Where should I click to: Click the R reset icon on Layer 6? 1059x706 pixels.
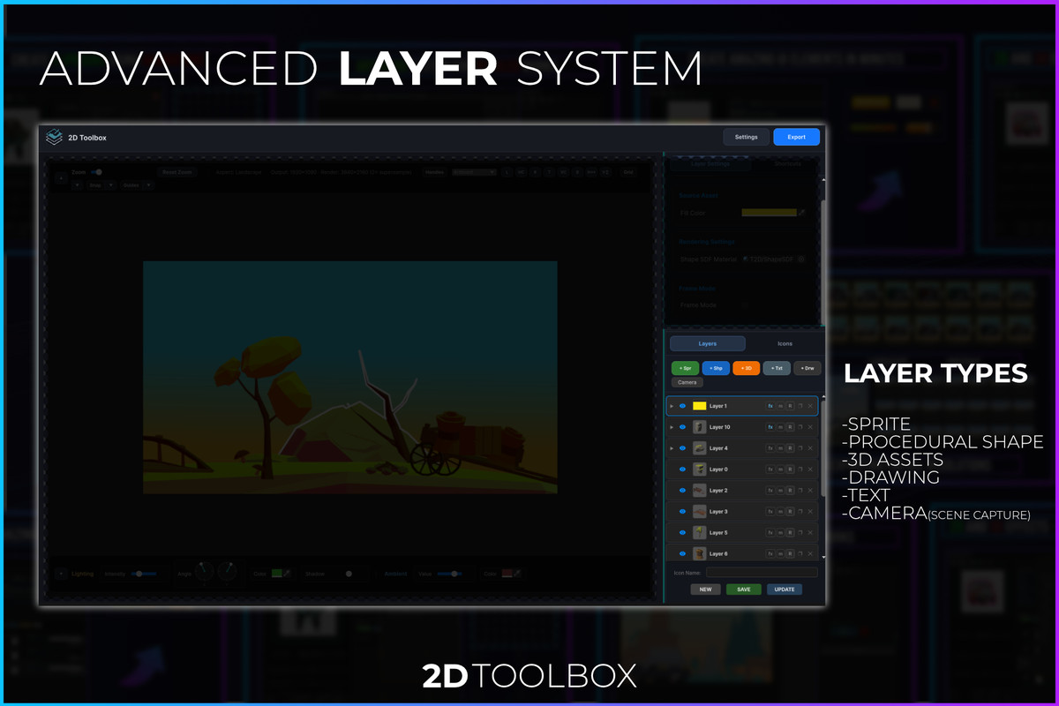coord(790,553)
